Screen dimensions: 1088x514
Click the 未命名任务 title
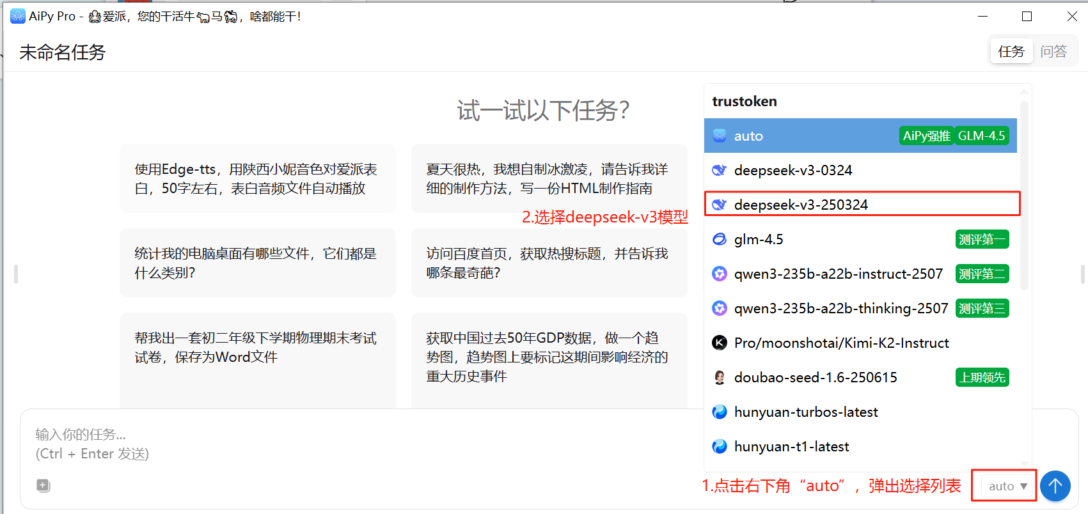(x=62, y=52)
